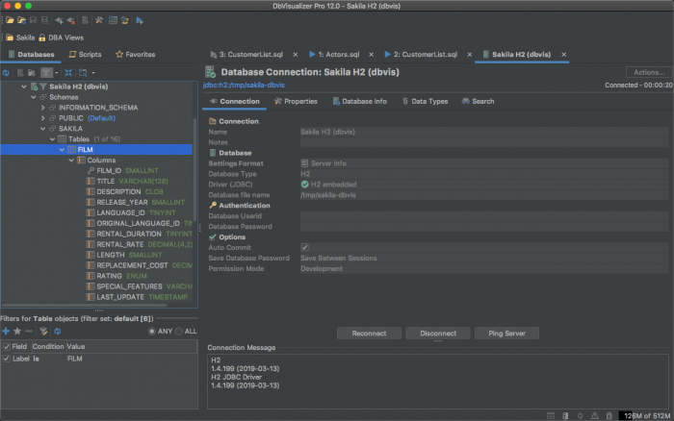Viewport: 674px width, 421px height.
Task: Click the table monitor grid icon in toolbar
Action: (113, 20)
